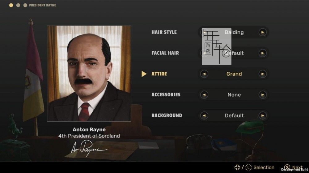Click the Grand attire value

coord(234,74)
